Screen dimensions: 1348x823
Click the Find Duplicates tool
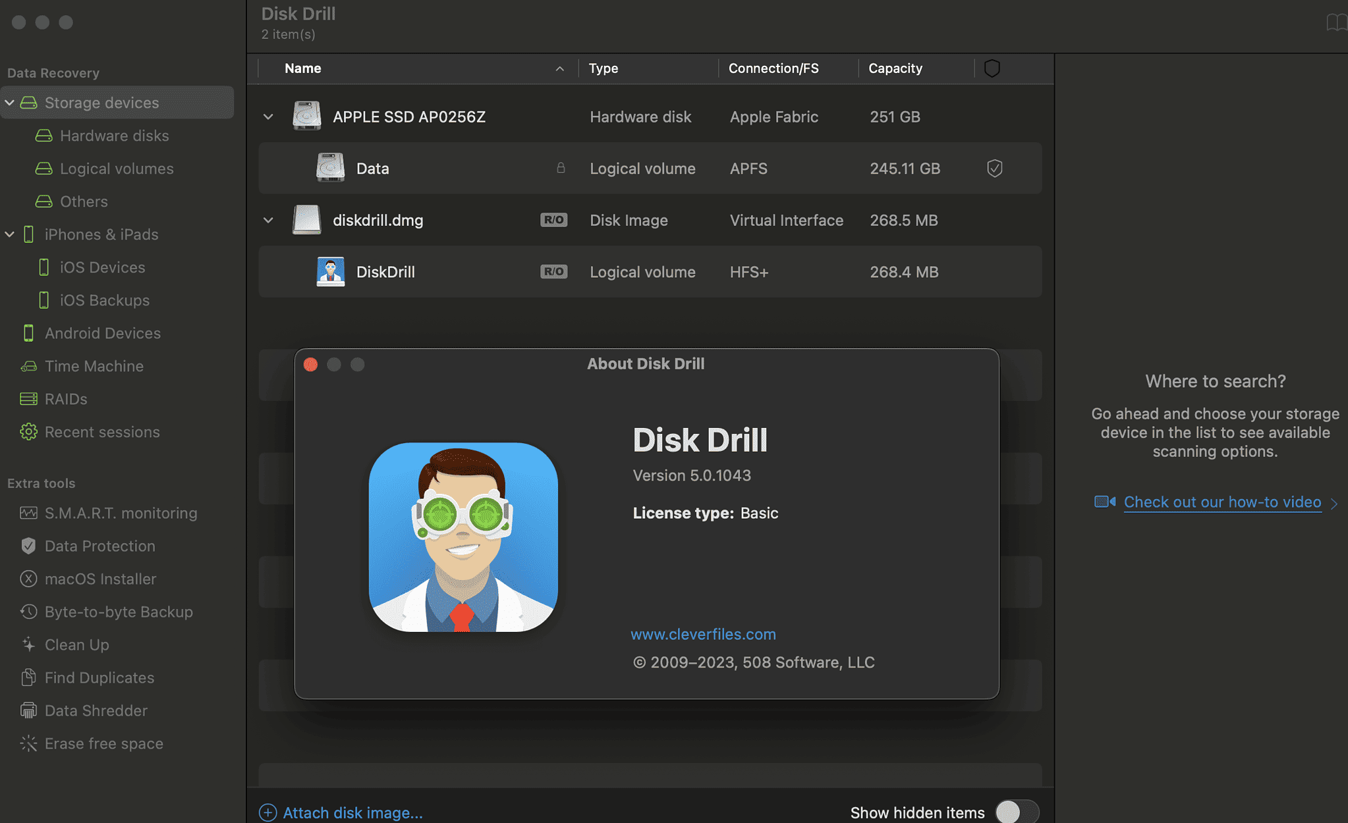(99, 677)
